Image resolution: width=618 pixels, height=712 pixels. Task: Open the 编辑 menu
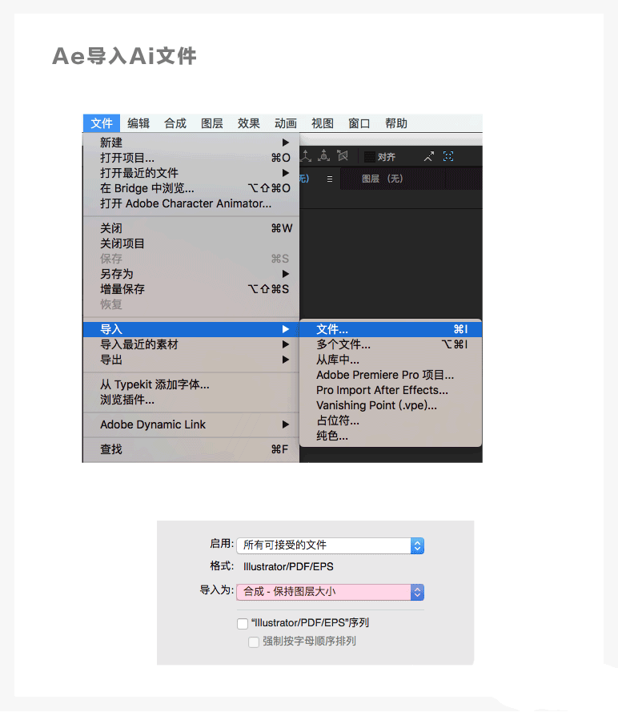coord(138,123)
